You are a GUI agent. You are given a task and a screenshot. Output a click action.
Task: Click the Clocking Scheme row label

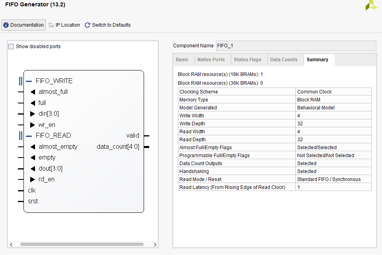click(x=199, y=92)
